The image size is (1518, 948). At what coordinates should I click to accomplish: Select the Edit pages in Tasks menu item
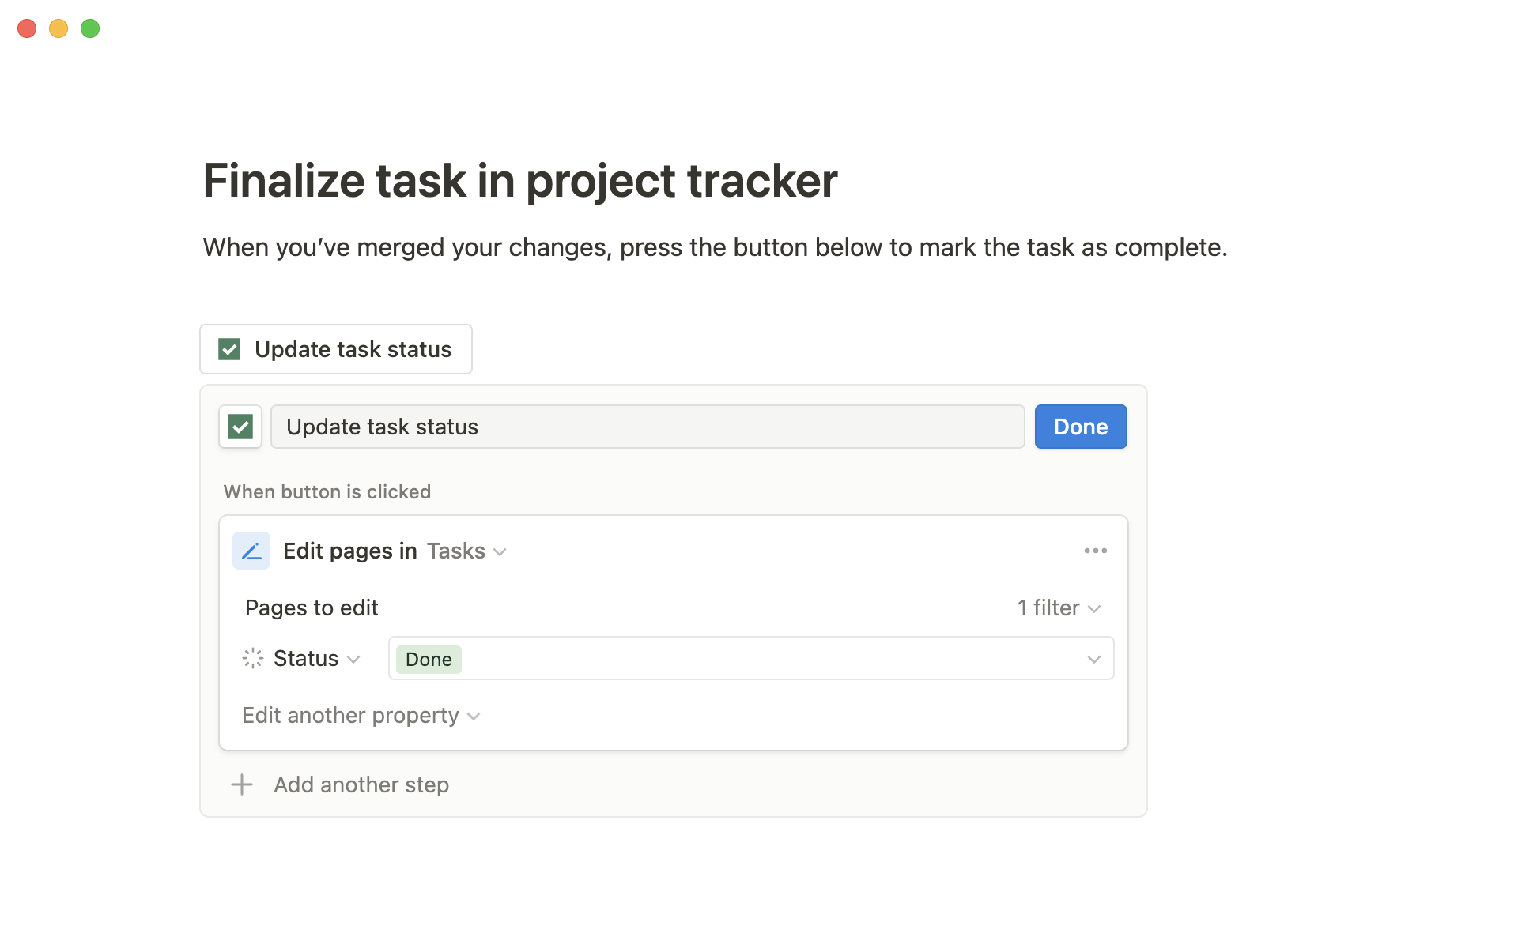(x=372, y=551)
